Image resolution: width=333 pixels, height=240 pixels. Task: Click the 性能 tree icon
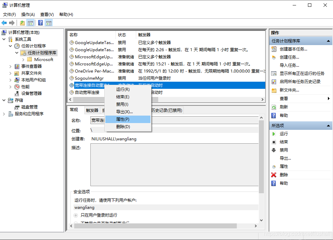(17, 87)
